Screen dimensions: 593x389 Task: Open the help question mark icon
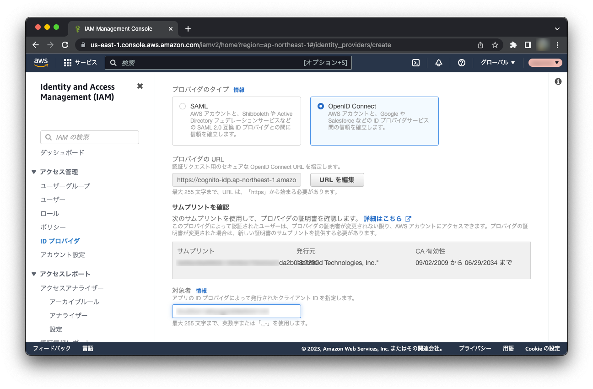tap(462, 63)
